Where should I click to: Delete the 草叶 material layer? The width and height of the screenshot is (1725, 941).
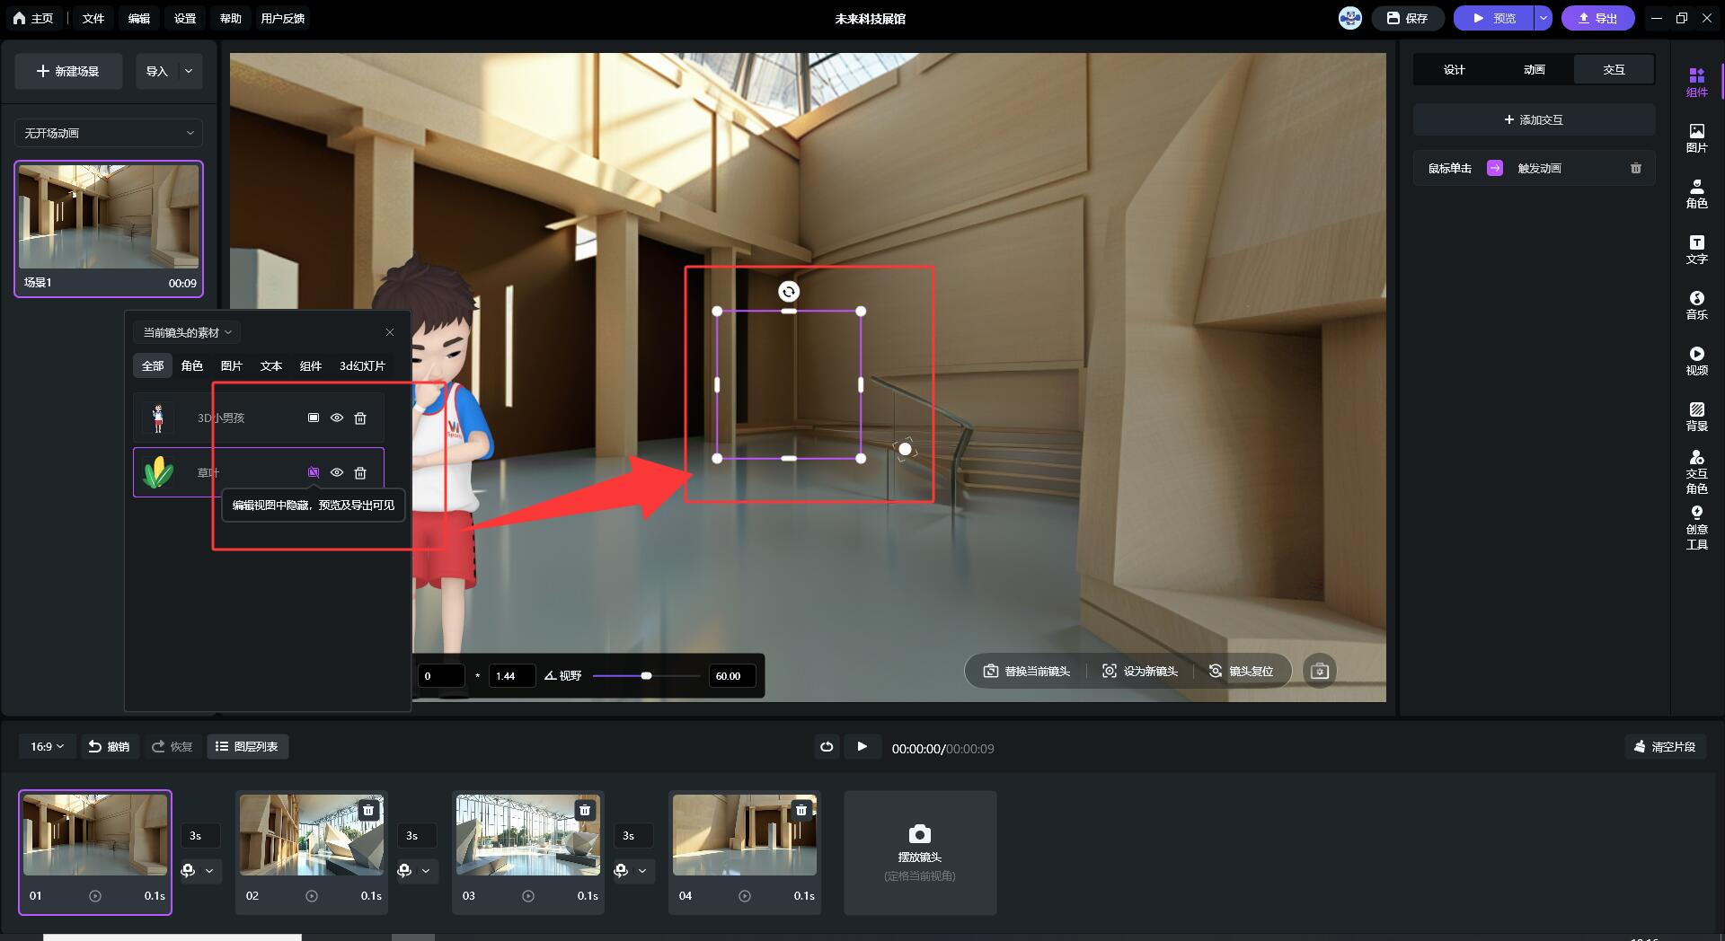coord(360,472)
